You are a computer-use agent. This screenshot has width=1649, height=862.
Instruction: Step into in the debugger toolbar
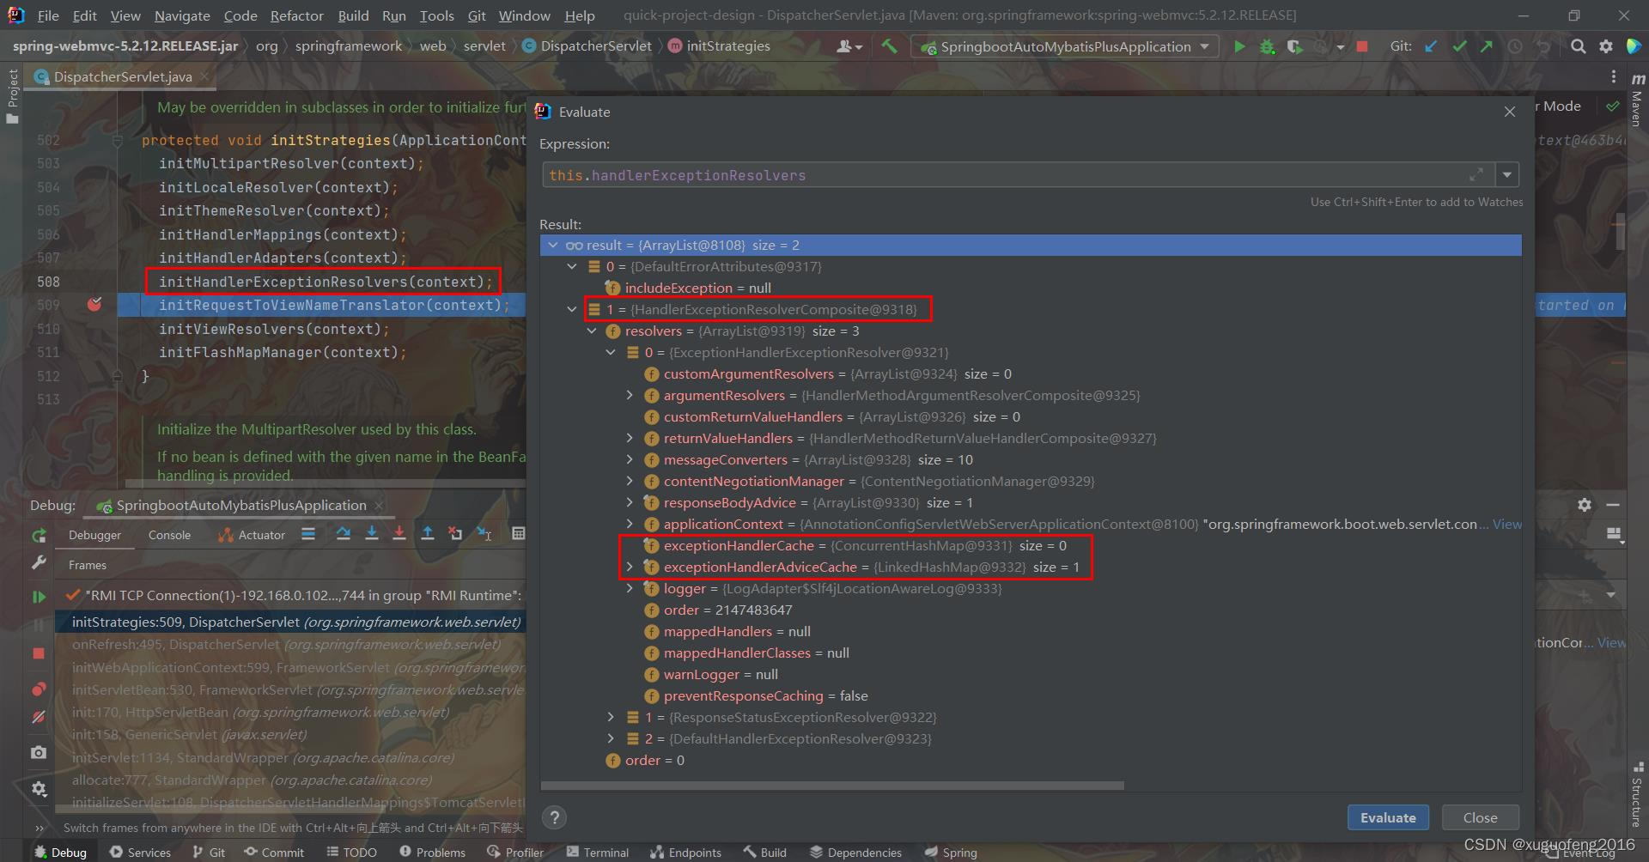point(372,534)
